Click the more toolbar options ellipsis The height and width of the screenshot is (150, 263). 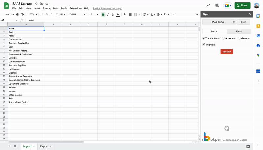tap(174, 15)
